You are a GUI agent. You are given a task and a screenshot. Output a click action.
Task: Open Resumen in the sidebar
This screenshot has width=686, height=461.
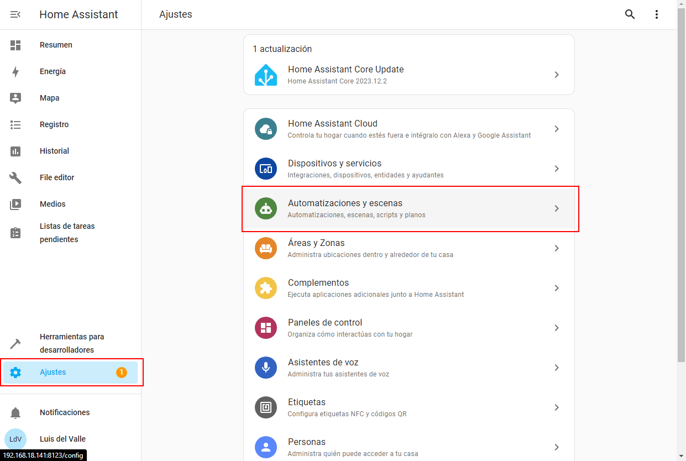tap(70, 45)
